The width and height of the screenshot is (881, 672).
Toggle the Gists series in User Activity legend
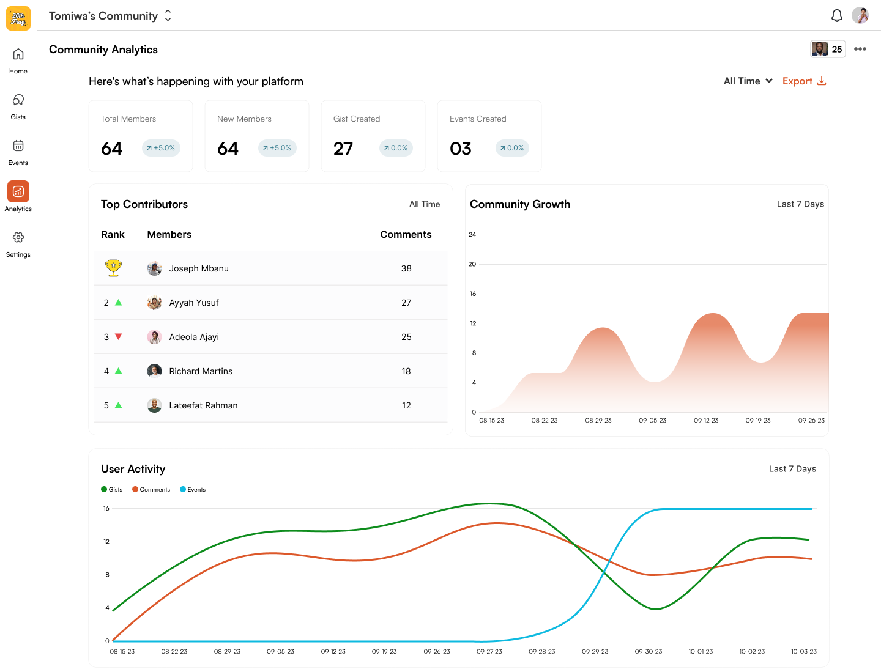point(111,489)
